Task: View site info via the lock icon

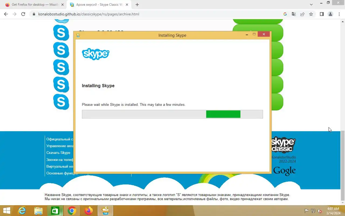Action: pos(34,14)
